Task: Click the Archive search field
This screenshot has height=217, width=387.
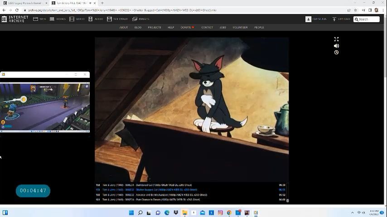Action: tap(367, 19)
